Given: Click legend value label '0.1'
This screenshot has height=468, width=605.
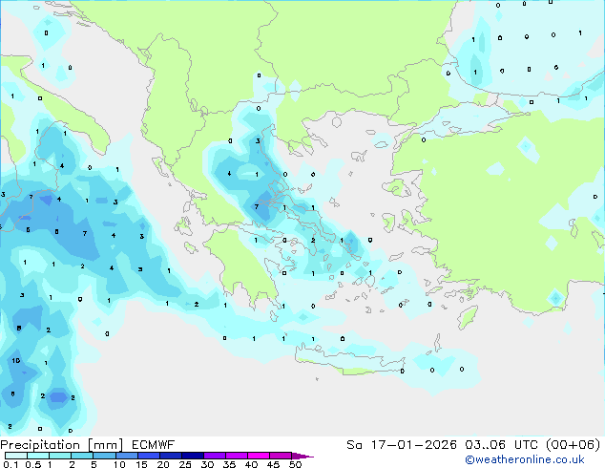Looking at the screenshot, I should point(10,464).
